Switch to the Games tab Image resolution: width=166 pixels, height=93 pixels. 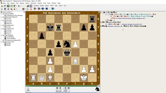pyautogui.click(x=47, y=6)
